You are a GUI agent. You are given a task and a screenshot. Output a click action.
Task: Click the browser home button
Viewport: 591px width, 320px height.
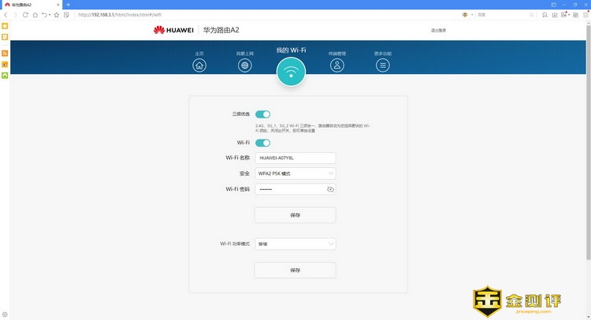[x=35, y=14]
